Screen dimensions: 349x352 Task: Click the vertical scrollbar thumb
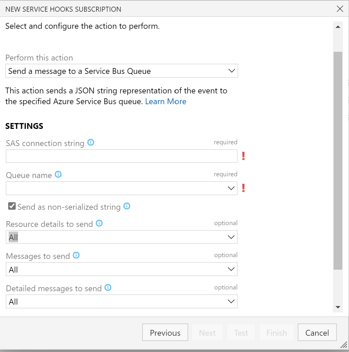[x=338, y=161]
